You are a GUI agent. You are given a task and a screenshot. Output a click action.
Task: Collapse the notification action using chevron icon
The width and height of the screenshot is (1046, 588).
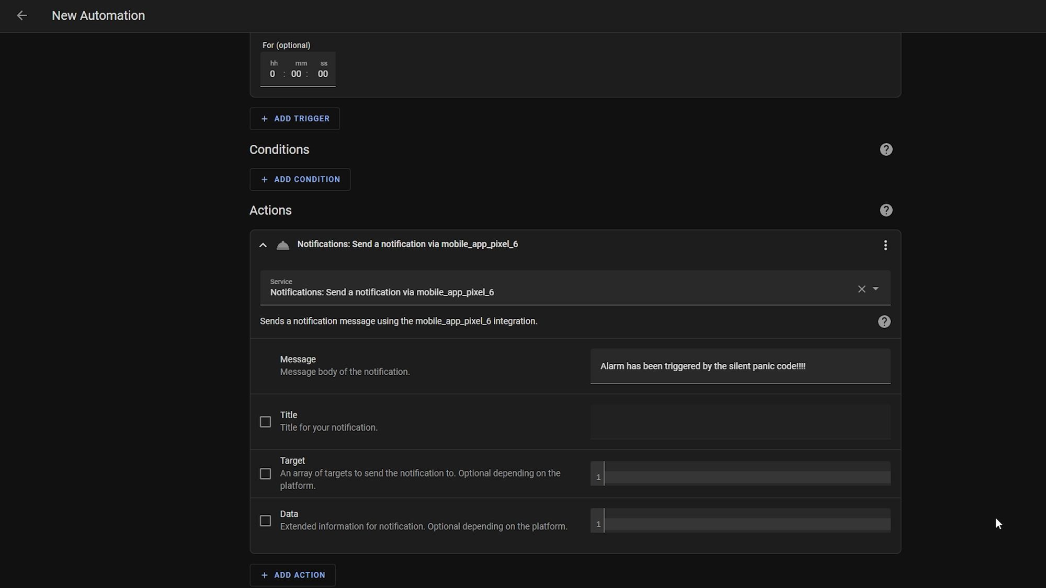point(263,245)
